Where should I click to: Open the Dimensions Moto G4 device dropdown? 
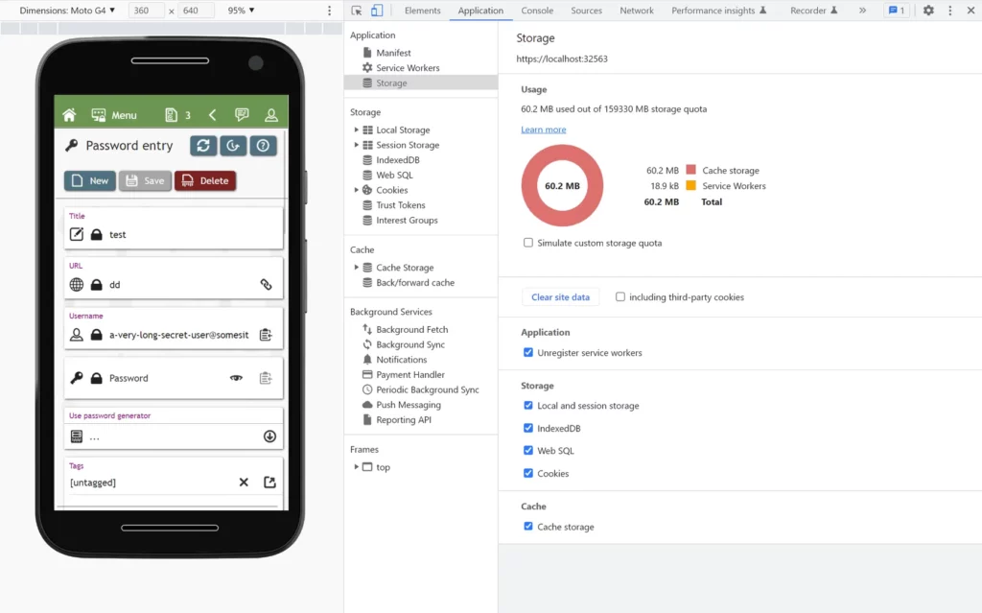point(68,10)
